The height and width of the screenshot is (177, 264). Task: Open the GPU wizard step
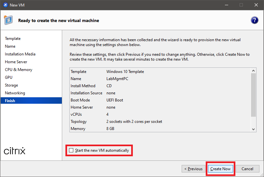point(8,77)
